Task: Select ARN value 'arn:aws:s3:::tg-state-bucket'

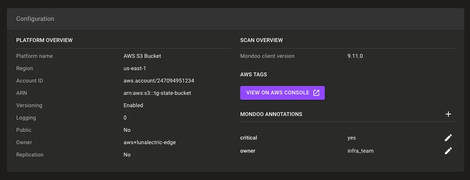Action: coord(157,93)
